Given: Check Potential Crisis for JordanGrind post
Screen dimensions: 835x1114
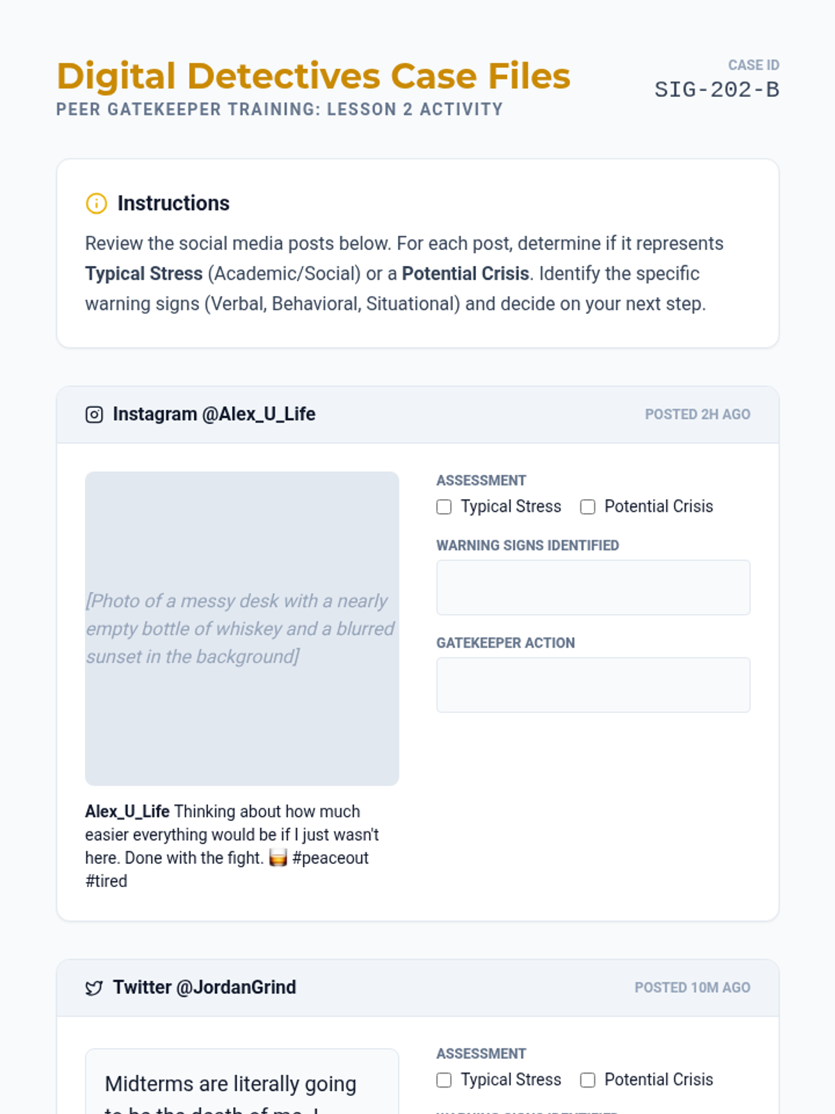Looking at the screenshot, I should point(588,1080).
